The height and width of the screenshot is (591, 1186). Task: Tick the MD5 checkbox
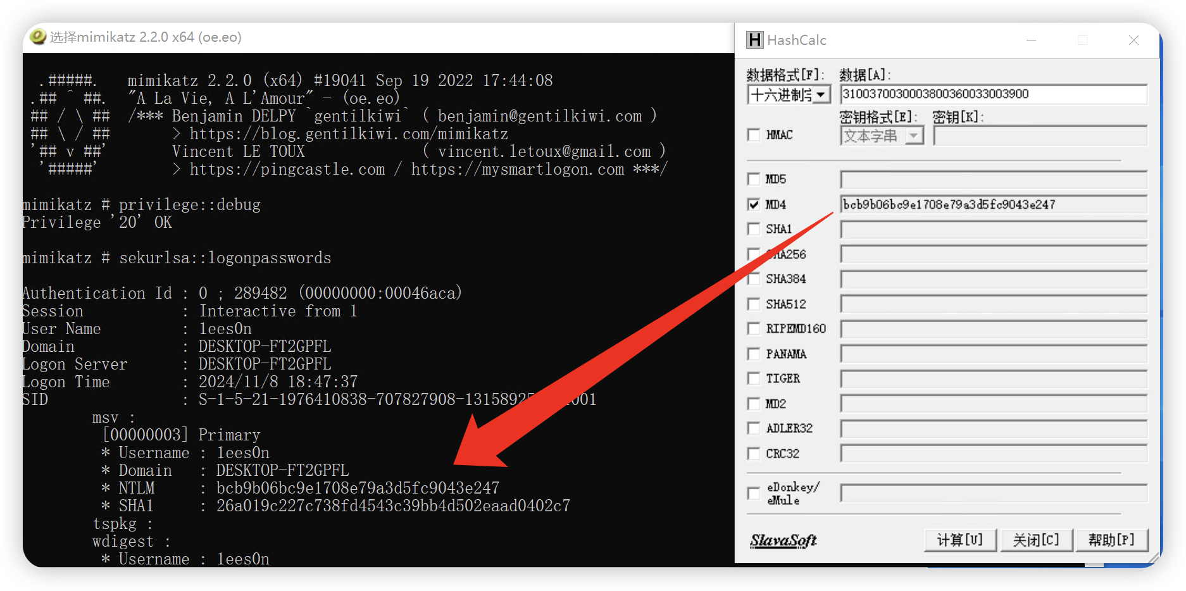pos(753,179)
